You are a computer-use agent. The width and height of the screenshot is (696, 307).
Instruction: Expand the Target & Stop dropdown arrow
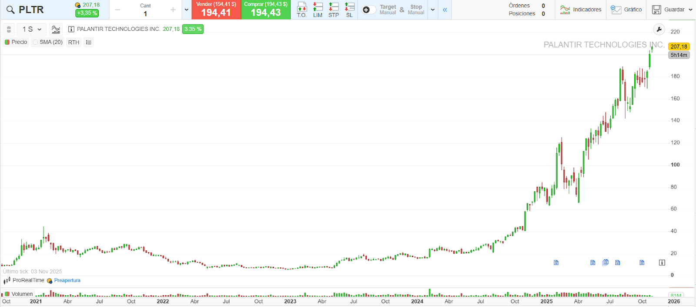433,10
